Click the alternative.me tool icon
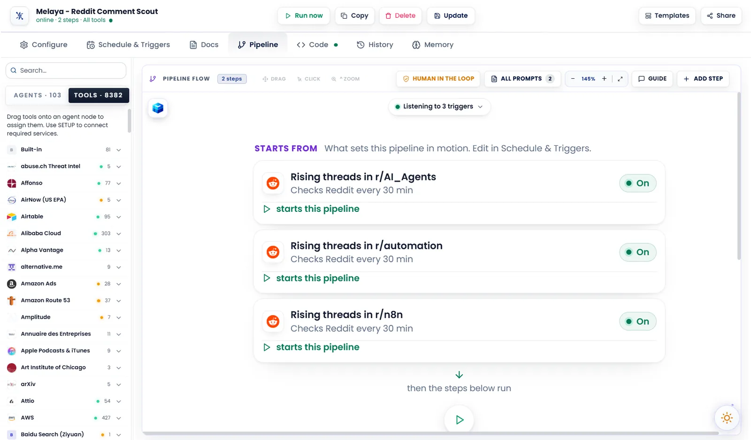Viewport: 751px width, 440px height. pyautogui.click(x=12, y=267)
